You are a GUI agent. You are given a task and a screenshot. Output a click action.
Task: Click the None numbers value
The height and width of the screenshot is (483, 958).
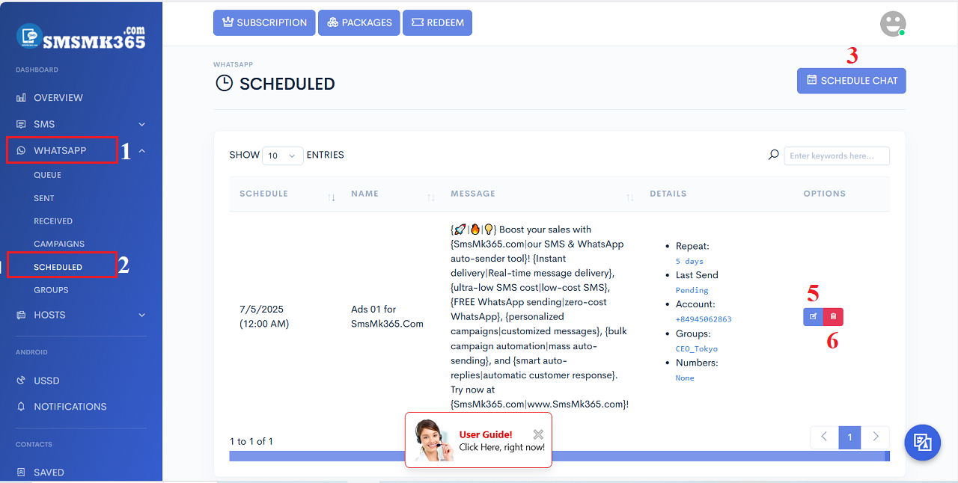coord(685,378)
